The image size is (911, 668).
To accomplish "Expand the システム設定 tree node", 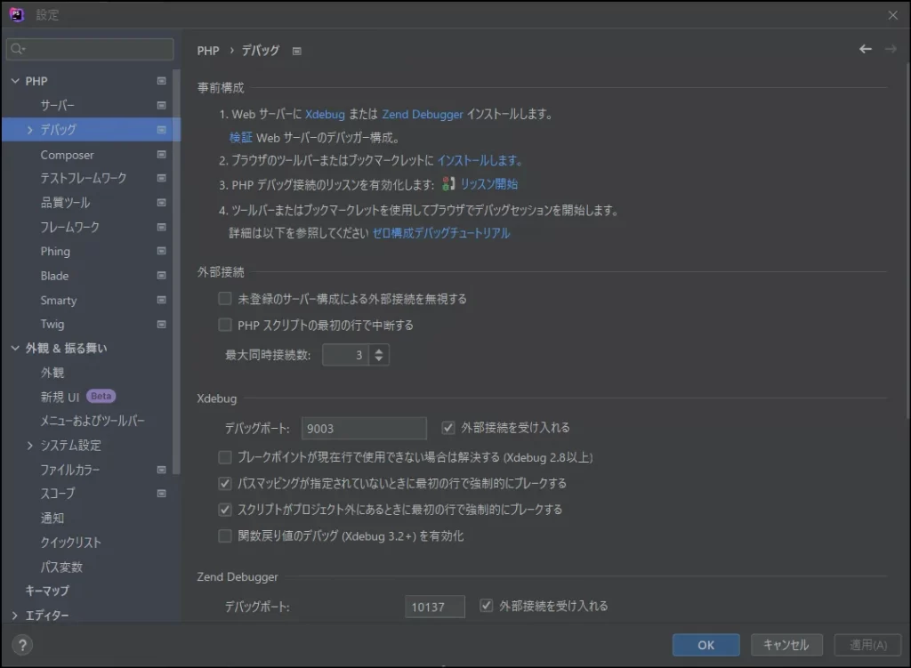I will 30,445.
